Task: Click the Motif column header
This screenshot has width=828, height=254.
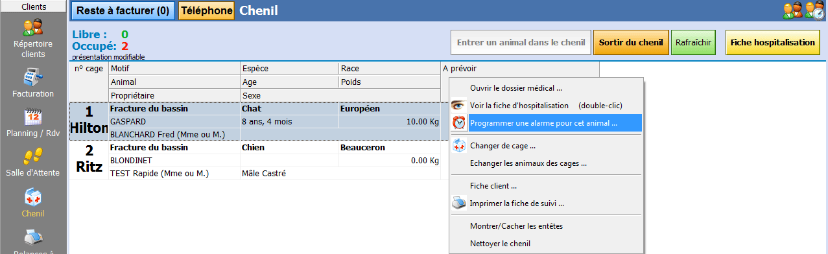Action: tap(174, 68)
